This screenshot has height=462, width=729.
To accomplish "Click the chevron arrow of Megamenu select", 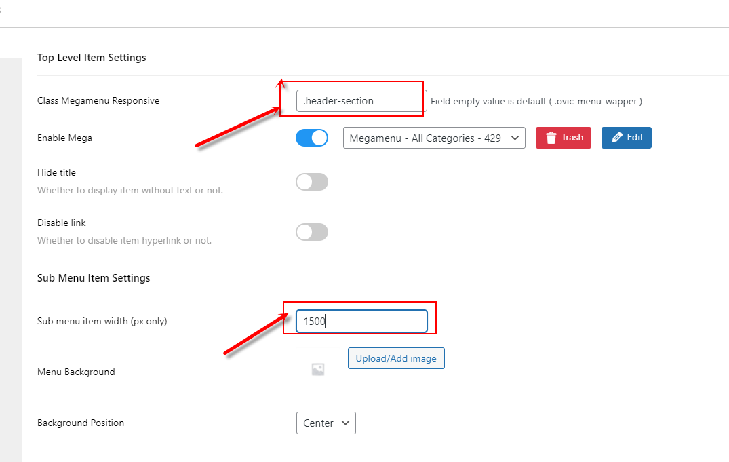I will (515, 138).
